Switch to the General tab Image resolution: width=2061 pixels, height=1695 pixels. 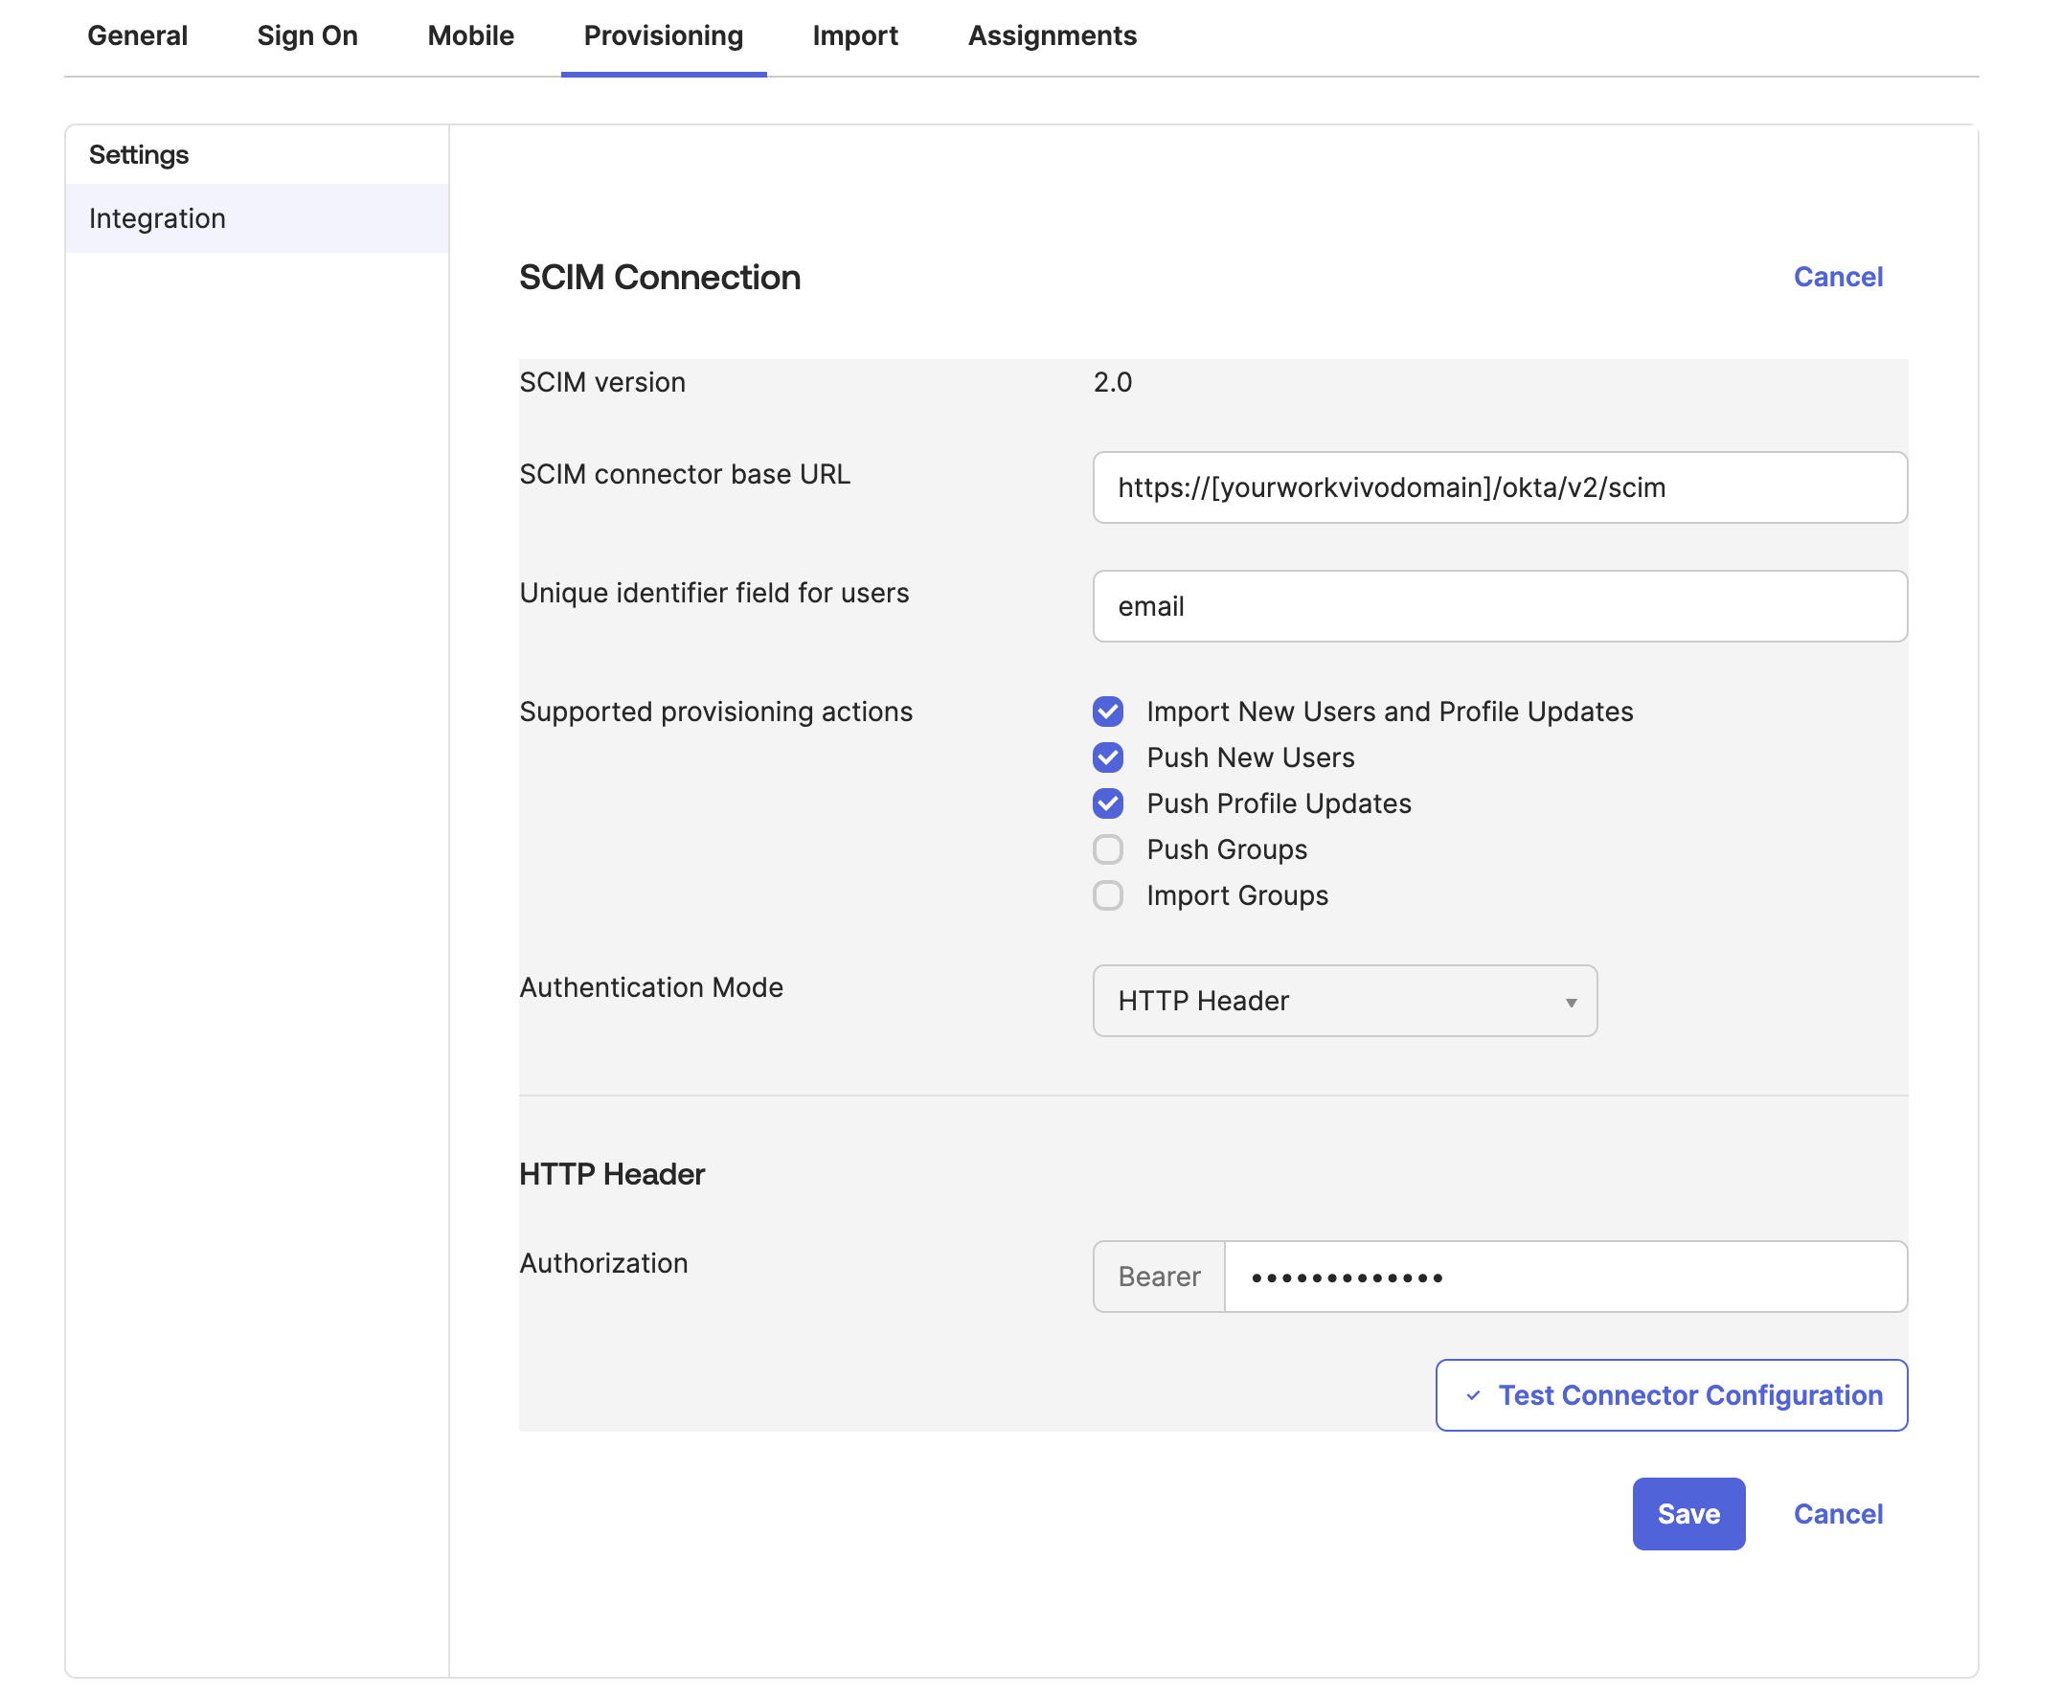tap(137, 36)
